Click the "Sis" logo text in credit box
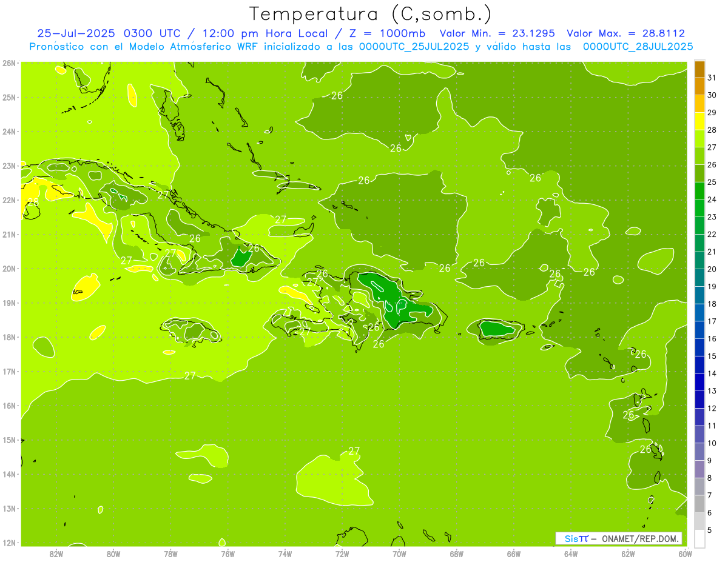Viewport: 728px width, 562px height. [571, 538]
